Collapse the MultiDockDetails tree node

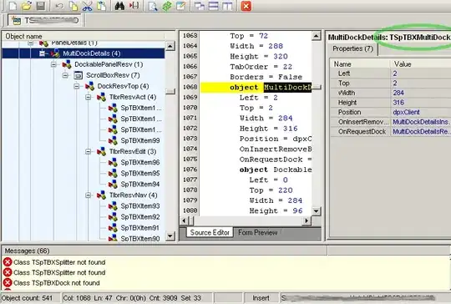click(x=42, y=53)
